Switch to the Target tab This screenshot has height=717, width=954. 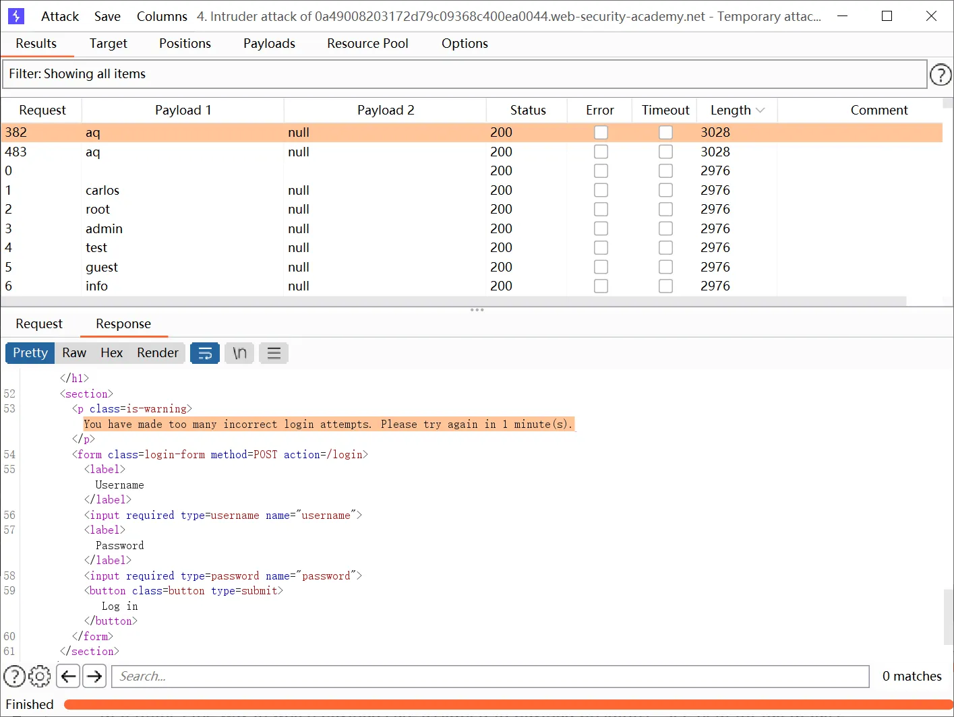click(x=108, y=43)
